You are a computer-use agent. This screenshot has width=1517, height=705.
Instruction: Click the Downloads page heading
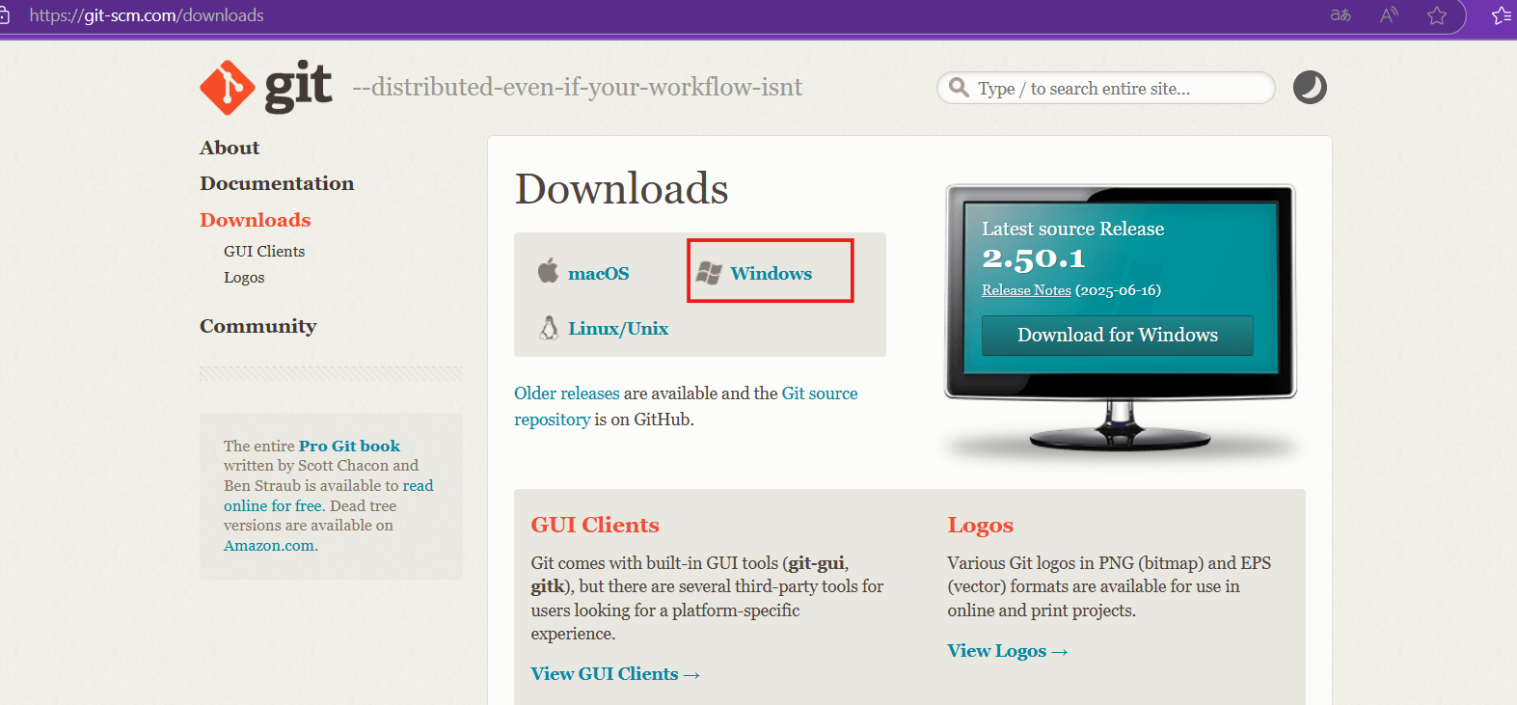click(x=621, y=188)
